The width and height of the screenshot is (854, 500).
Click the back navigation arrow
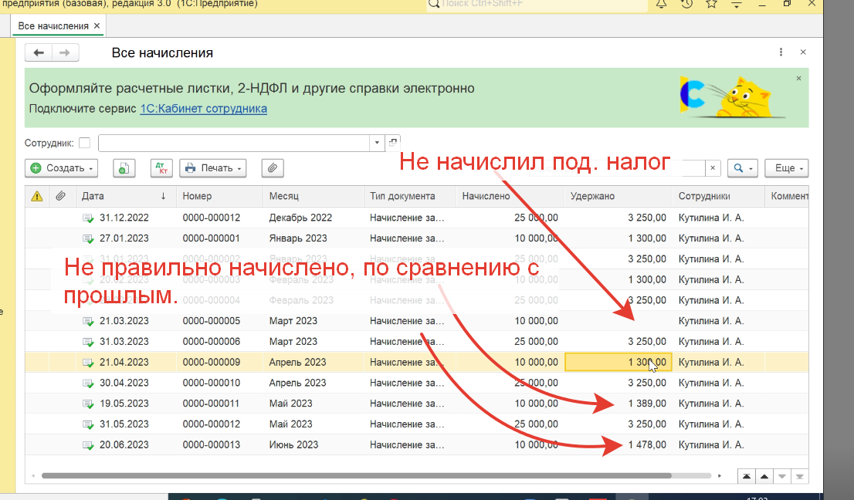tap(39, 52)
